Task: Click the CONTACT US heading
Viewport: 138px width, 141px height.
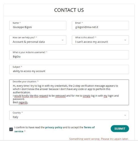Action: (x=69, y=10)
